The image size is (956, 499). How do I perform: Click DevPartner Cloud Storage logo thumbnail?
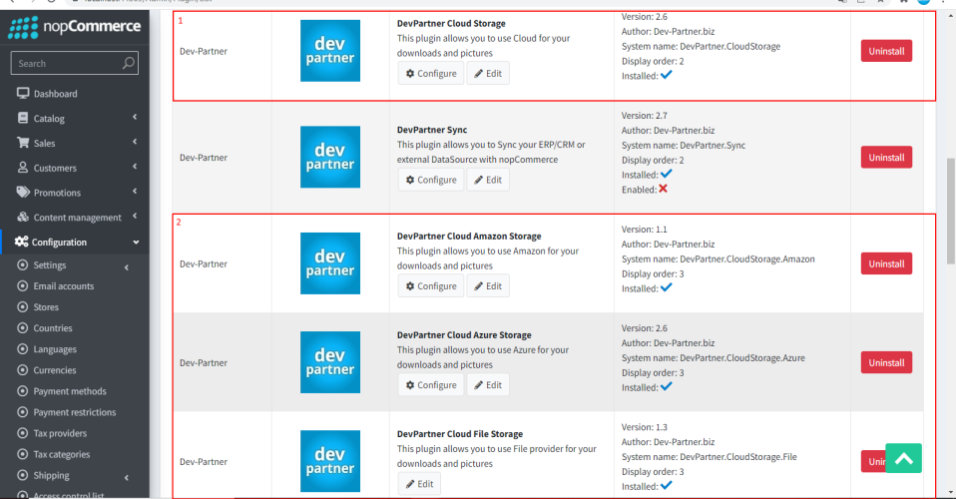pos(330,51)
